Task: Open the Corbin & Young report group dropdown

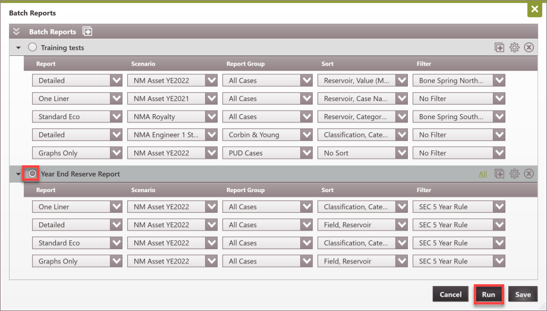Action: click(x=306, y=135)
